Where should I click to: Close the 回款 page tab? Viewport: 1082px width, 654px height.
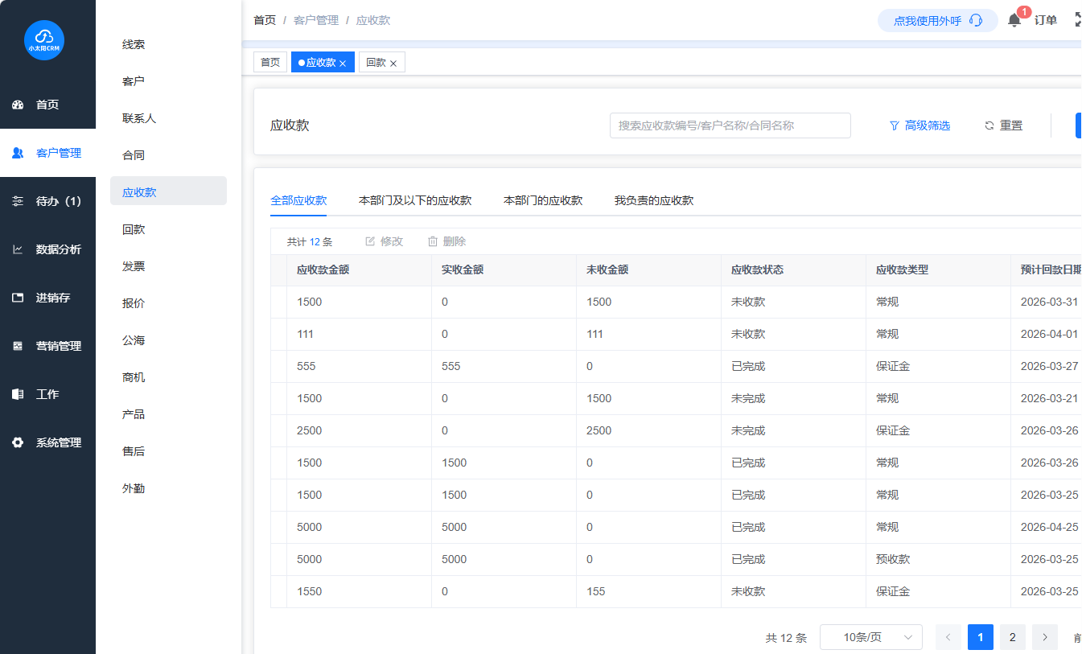point(393,64)
